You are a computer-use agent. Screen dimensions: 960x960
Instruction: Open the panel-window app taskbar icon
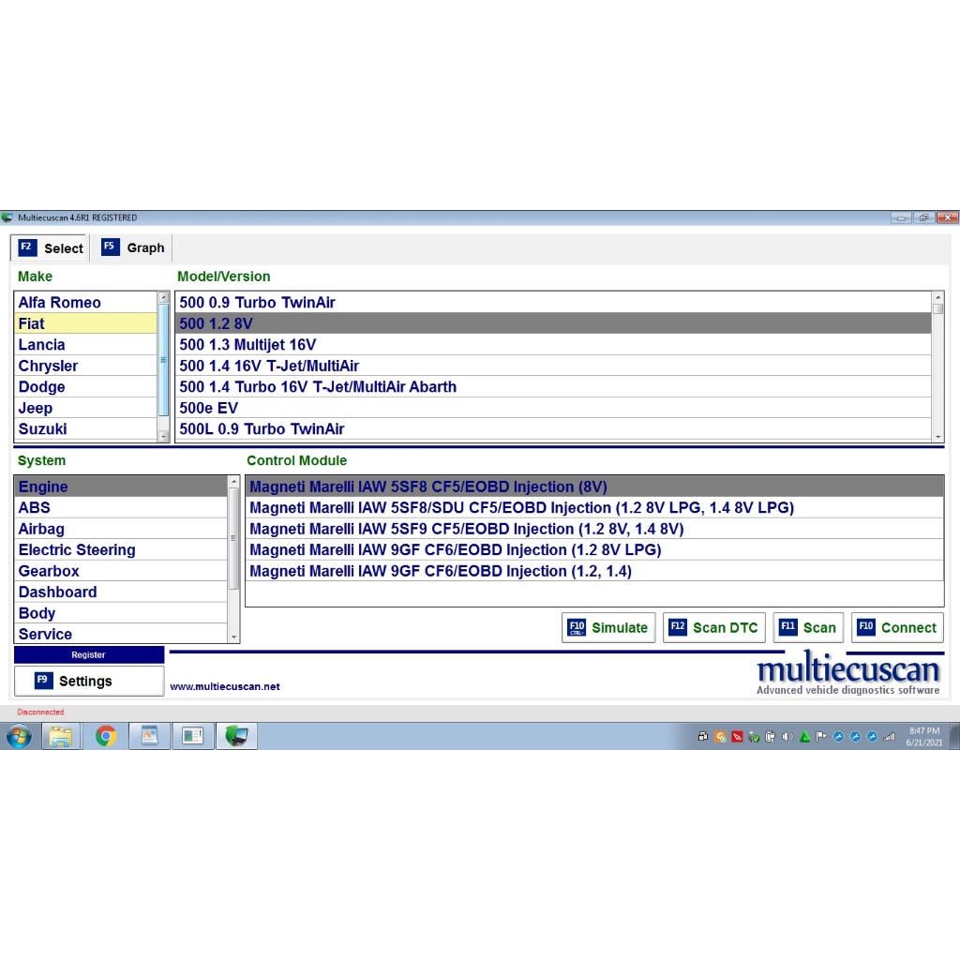click(193, 736)
